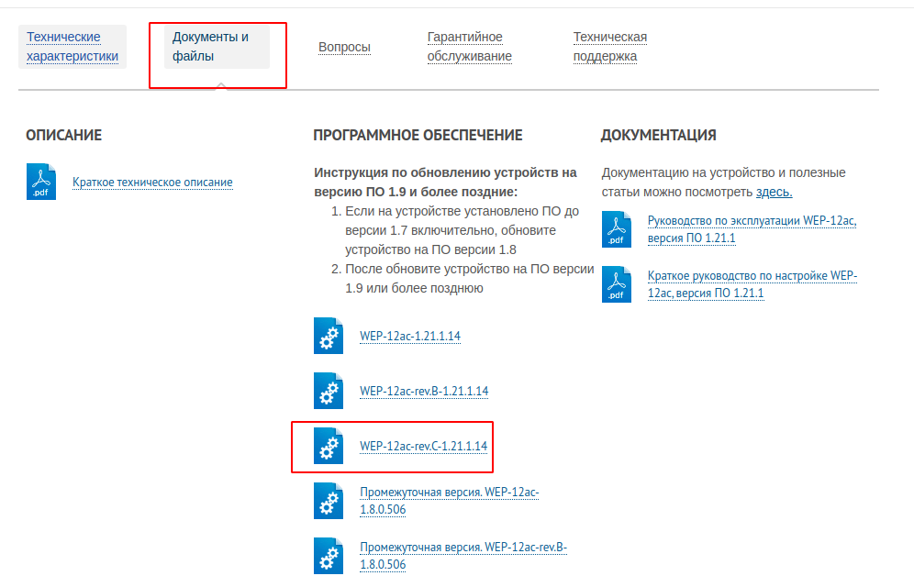
Task: Click step text После обновите устройство
Action: click(469, 278)
